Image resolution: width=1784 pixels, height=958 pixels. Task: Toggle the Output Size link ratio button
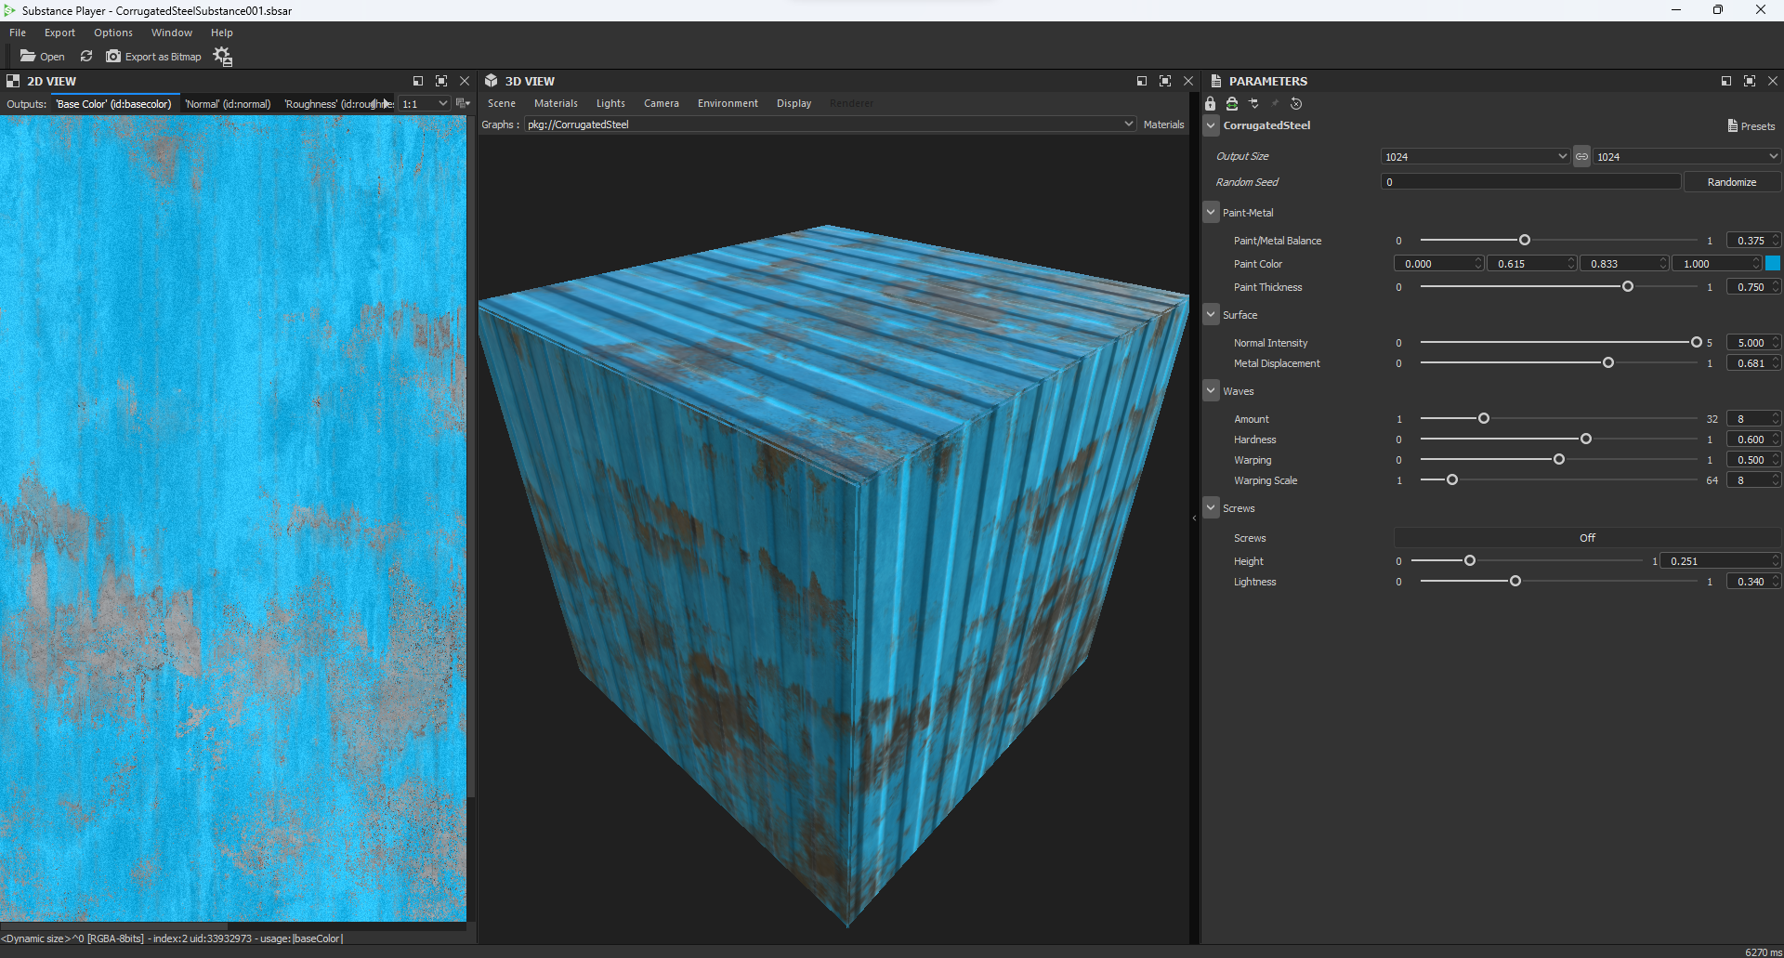coord(1581,156)
